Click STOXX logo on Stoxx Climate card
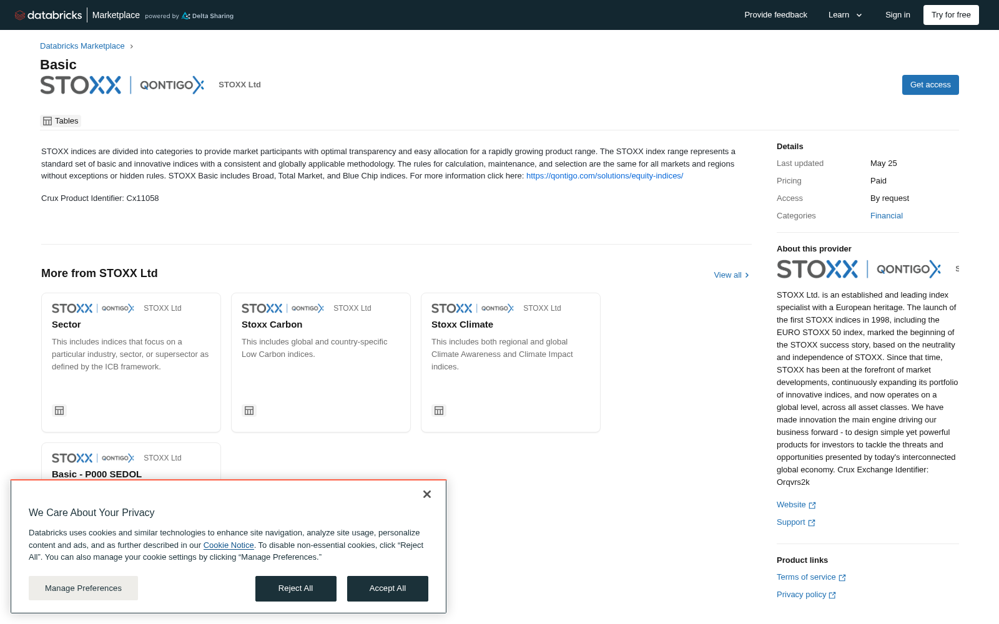This screenshot has width=999, height=624. tap(473, 308)
